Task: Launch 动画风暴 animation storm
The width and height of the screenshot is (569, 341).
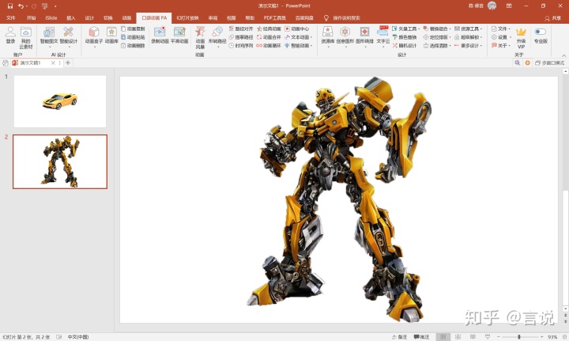Action: [200, 37]
